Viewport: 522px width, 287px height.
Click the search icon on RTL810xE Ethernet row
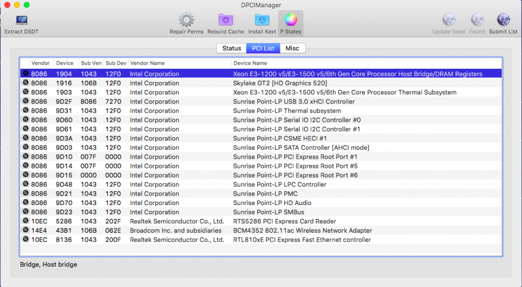coord(26,239)
